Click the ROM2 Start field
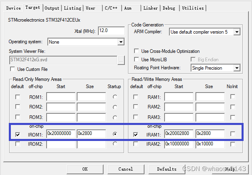252x175 pixels. pyautogui.click(x=61, y=107)
